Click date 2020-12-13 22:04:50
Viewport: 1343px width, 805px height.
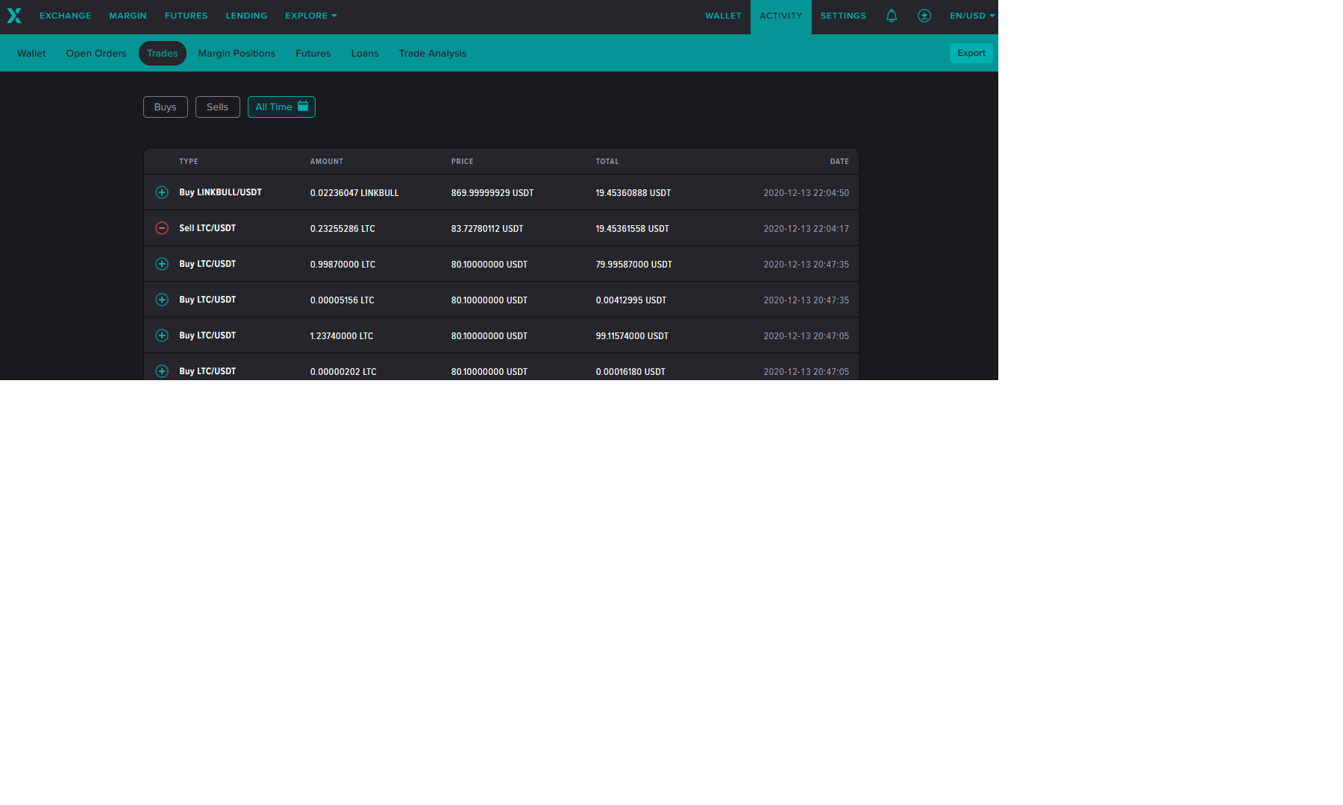pos(806,192)
